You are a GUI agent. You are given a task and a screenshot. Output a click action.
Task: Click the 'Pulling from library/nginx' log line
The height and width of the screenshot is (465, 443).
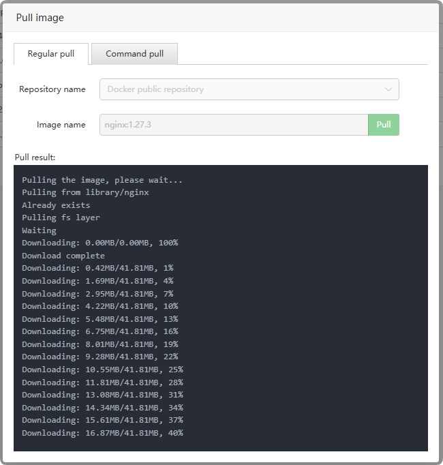click(x=85, y=192)
